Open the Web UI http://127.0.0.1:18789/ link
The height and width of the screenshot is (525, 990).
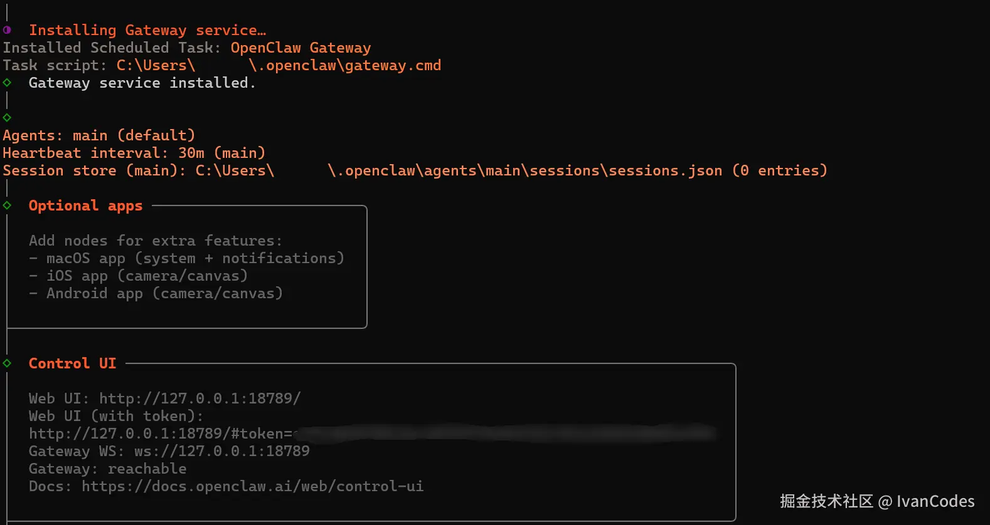pyautogui.click(x=200, y=398)
